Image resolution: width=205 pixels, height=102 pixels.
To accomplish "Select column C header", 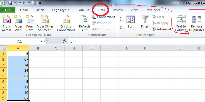I will [56, 48].
